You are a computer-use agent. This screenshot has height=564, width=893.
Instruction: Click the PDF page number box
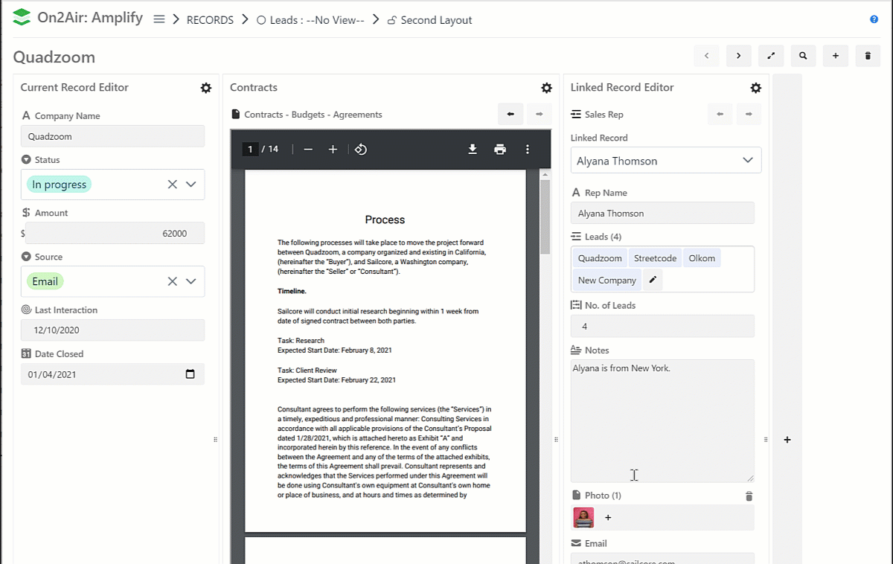250,150
